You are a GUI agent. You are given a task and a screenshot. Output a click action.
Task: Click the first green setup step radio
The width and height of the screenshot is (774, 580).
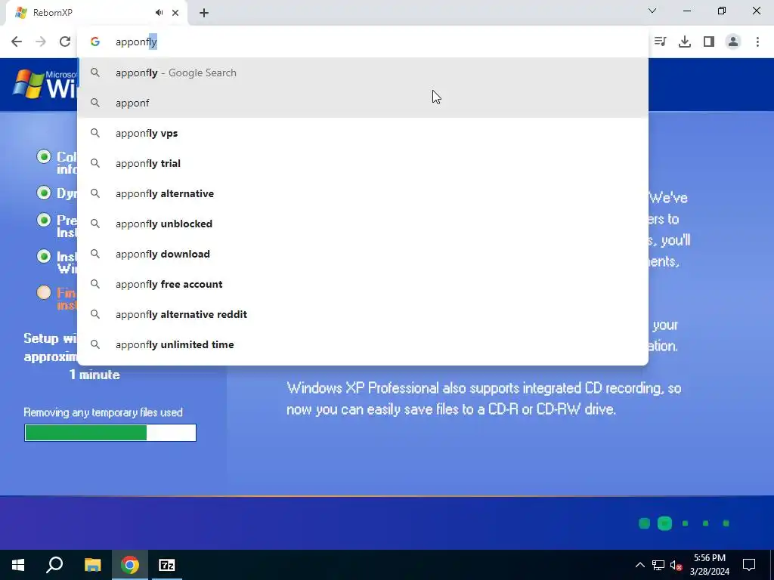point(44,156)
